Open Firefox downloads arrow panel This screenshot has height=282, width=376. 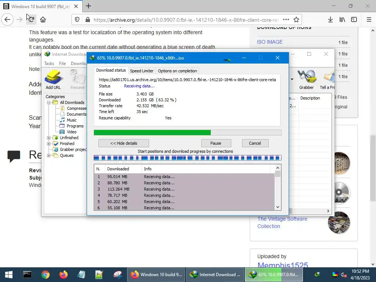330,20
